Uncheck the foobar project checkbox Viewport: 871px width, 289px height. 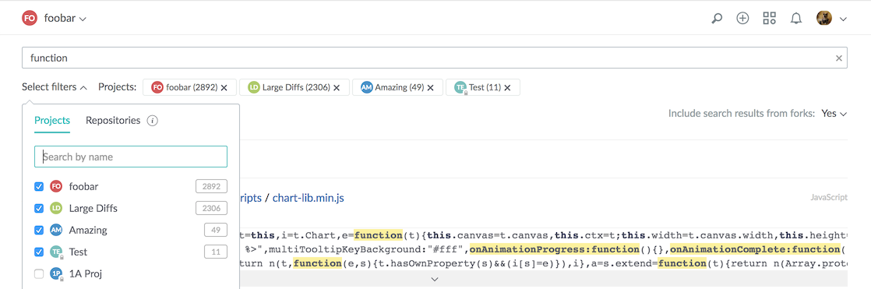(x=39, y=187)
